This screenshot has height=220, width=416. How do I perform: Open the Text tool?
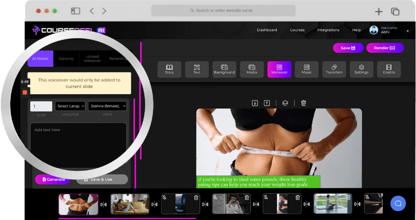197,69
